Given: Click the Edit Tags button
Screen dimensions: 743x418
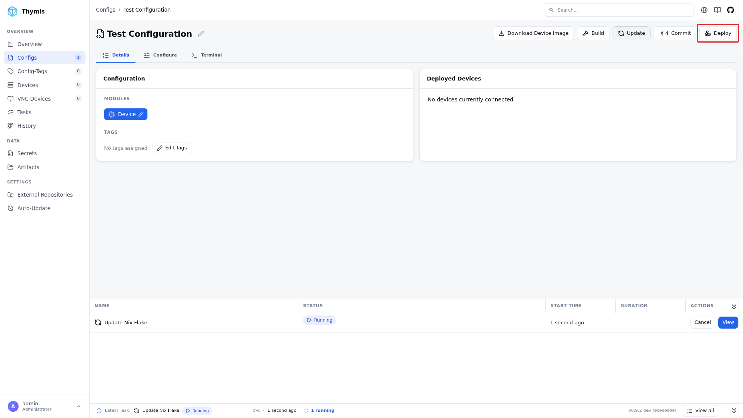Looking at the screenshot, I should 171,148.
